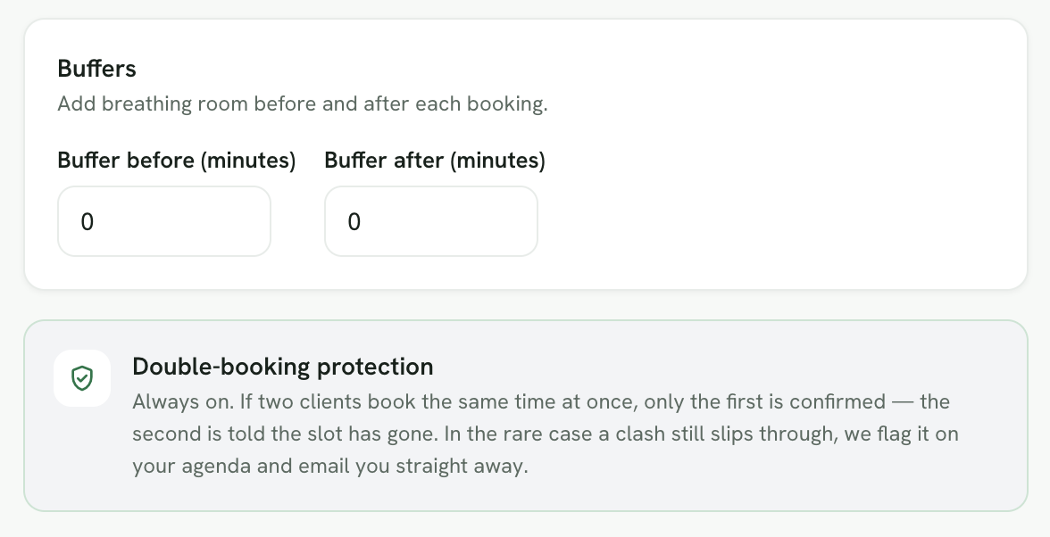1050x537 pixels.
Task: Click the "Buffer before (minutes)" label
Action: point(177,161)
